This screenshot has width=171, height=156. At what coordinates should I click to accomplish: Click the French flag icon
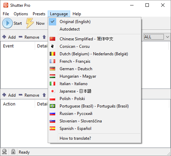[x=52, y=61]
